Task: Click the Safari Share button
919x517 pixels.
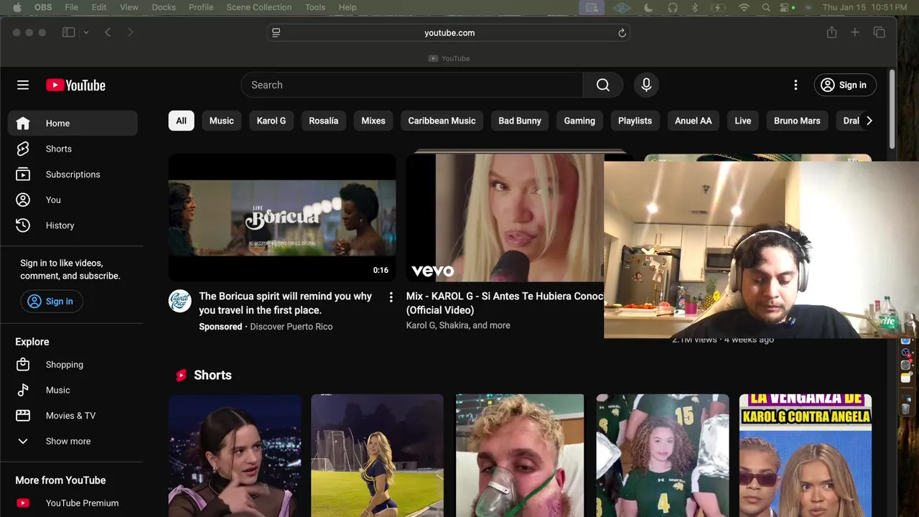Action: (831, 32)
